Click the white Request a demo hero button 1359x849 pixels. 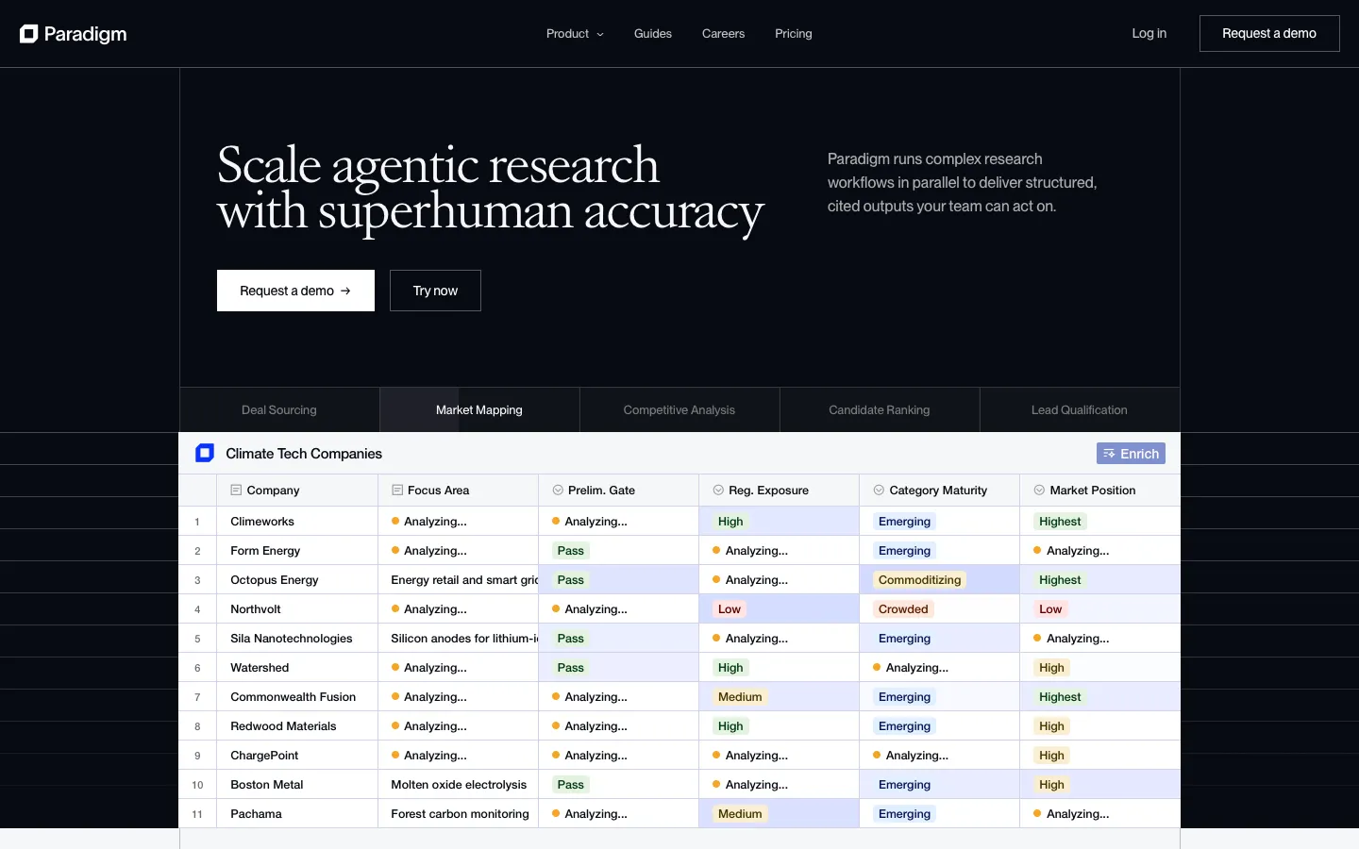pyautogui.click(x=295, y=291)
